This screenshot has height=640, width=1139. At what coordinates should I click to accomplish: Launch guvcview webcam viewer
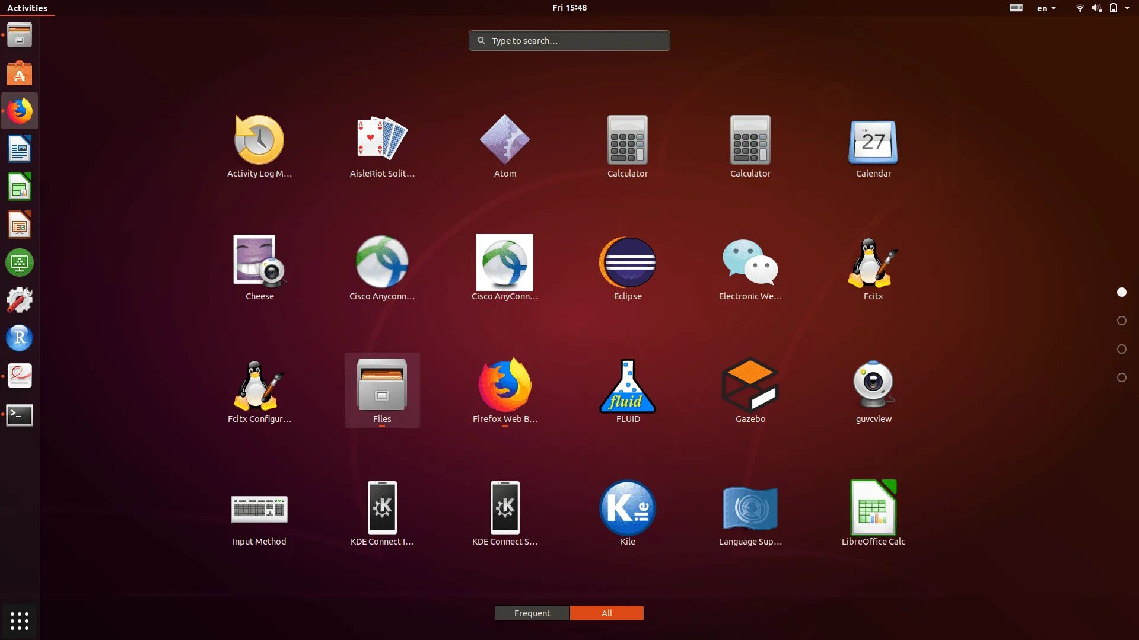click(x=873, y=386)
